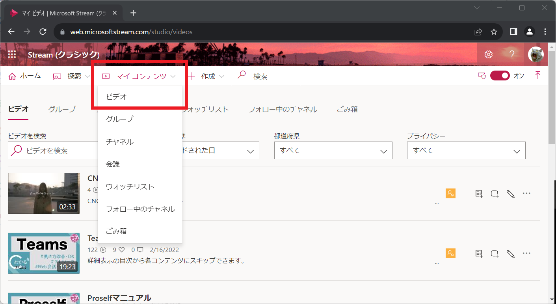Image resolution: width=556 pixels, height=304 pixels.
Task: Reload the page in Chrome
Action: 43,32
